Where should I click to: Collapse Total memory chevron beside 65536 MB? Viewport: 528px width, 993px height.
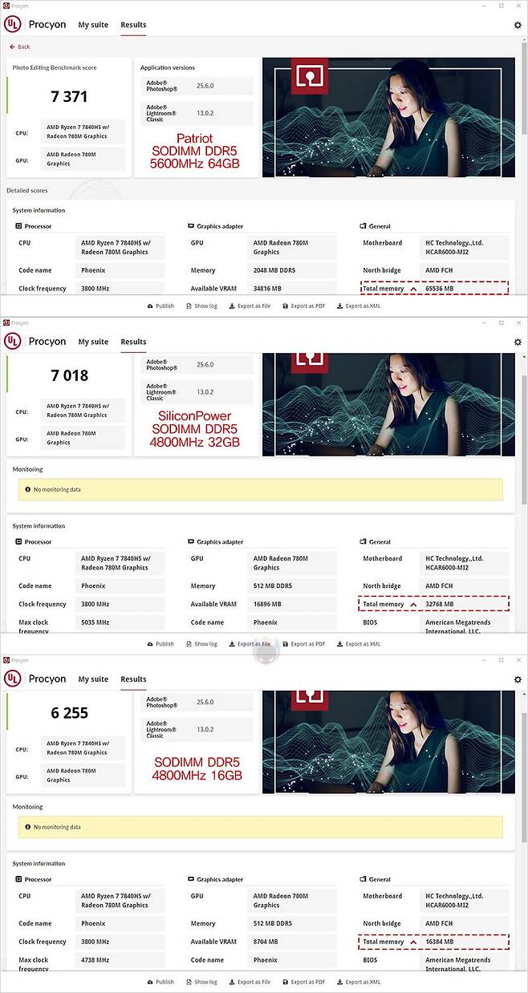click(x=413, y=289)
